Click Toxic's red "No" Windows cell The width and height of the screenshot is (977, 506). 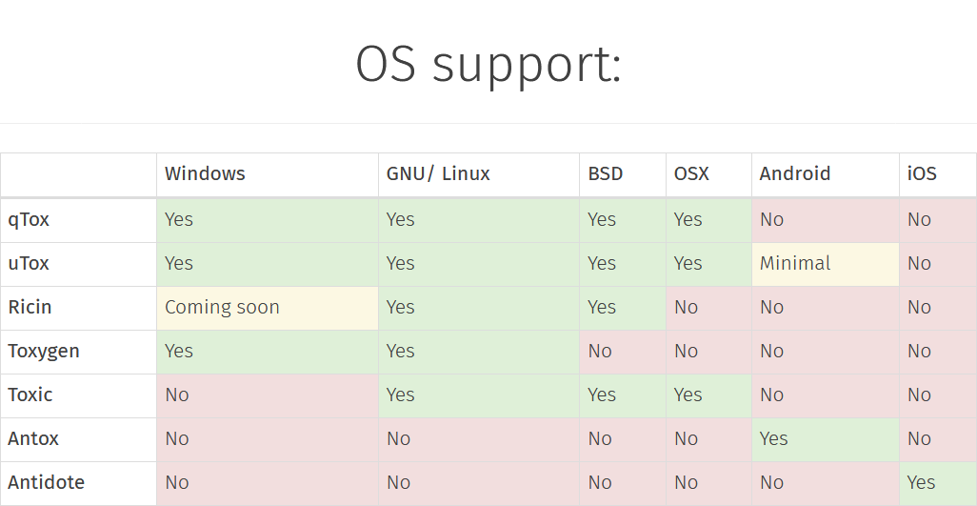click(x=177, y=395)
